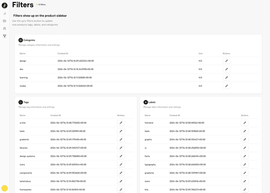Screen dimensions: 270x193
Task: Edit the ui label
Action: pyautogui.click(x=245, y=148)
